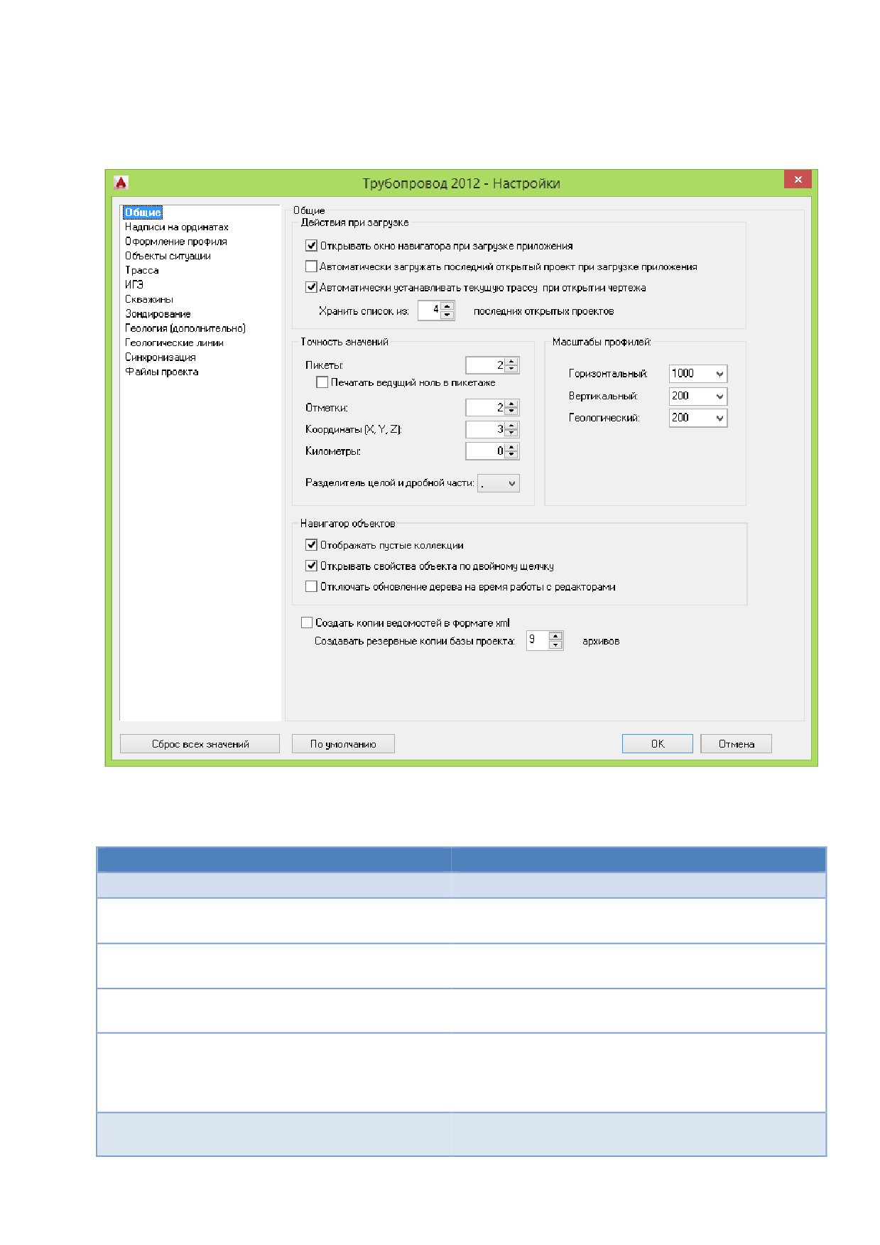The width and height of the screenshot is (880, 1245).
Task: Increase the Километры precision value
Action: point(511,447)
